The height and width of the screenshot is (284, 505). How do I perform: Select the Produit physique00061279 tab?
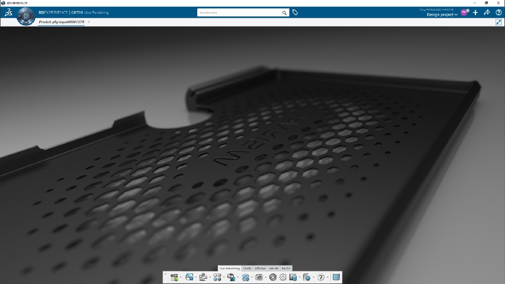tap(62, 22)
